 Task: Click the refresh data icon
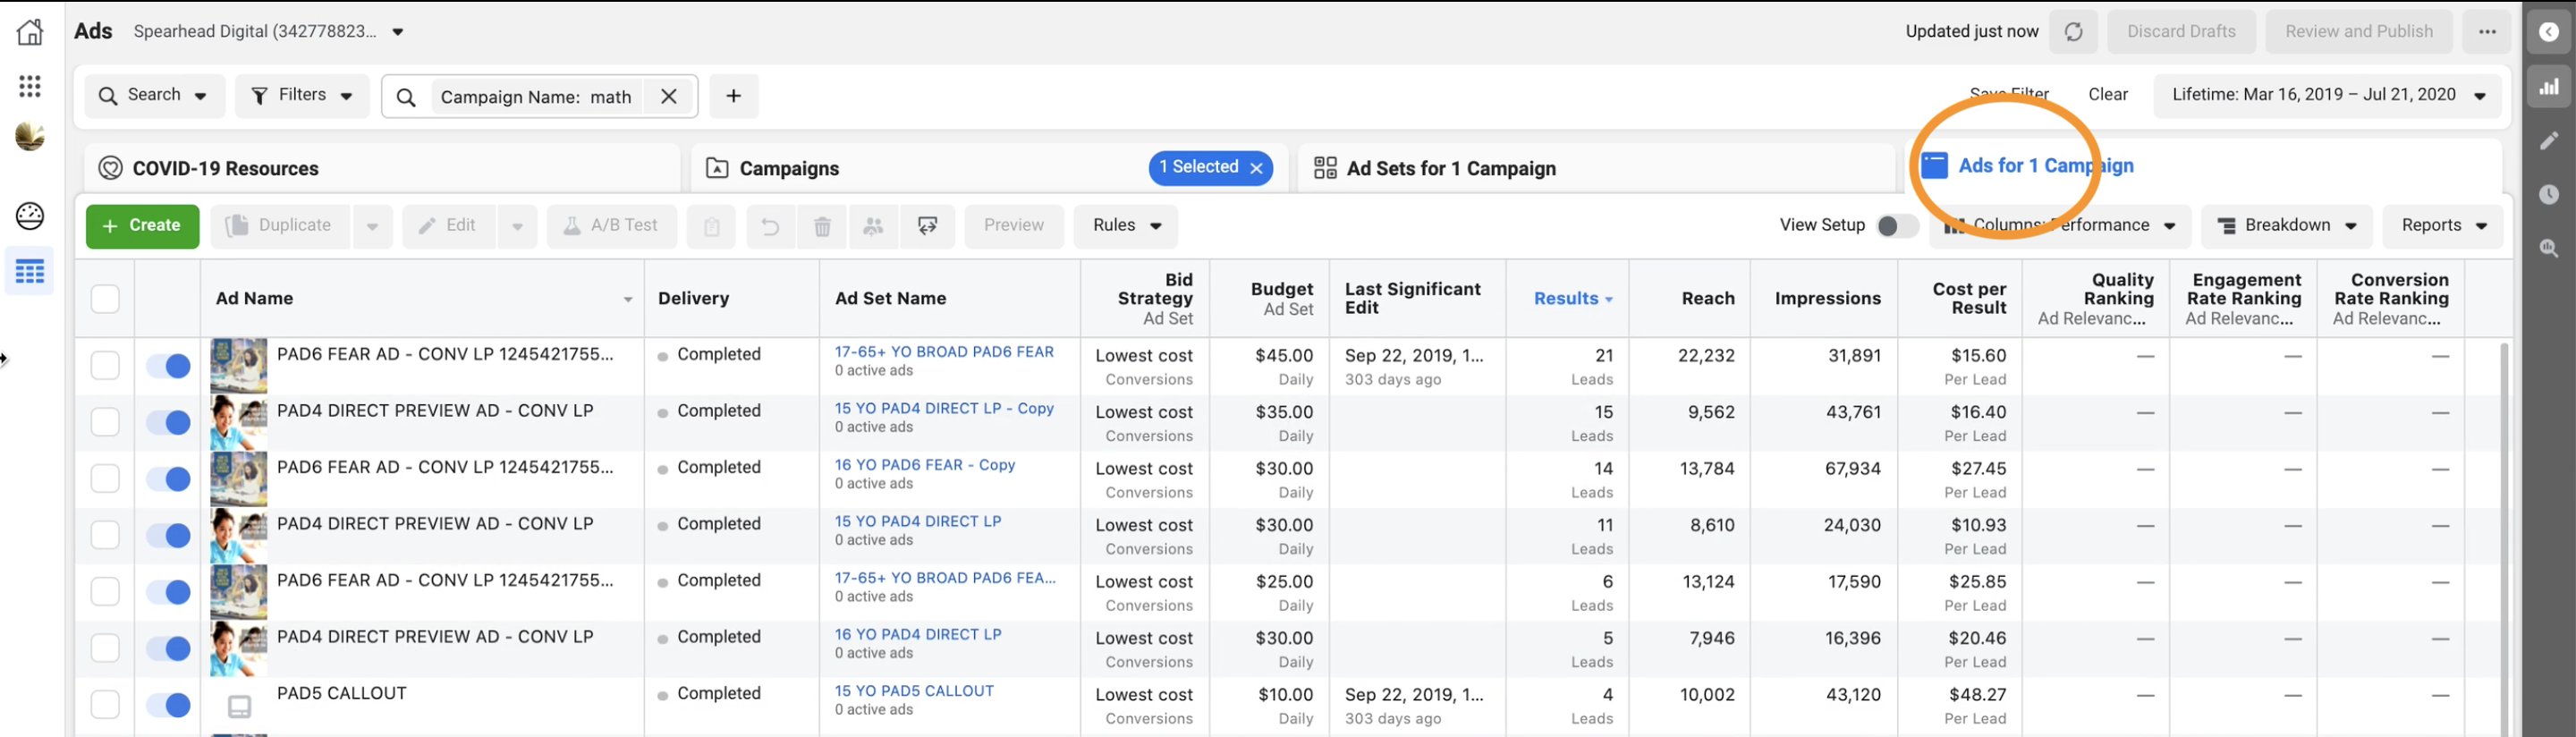(x=2073, y=32)
